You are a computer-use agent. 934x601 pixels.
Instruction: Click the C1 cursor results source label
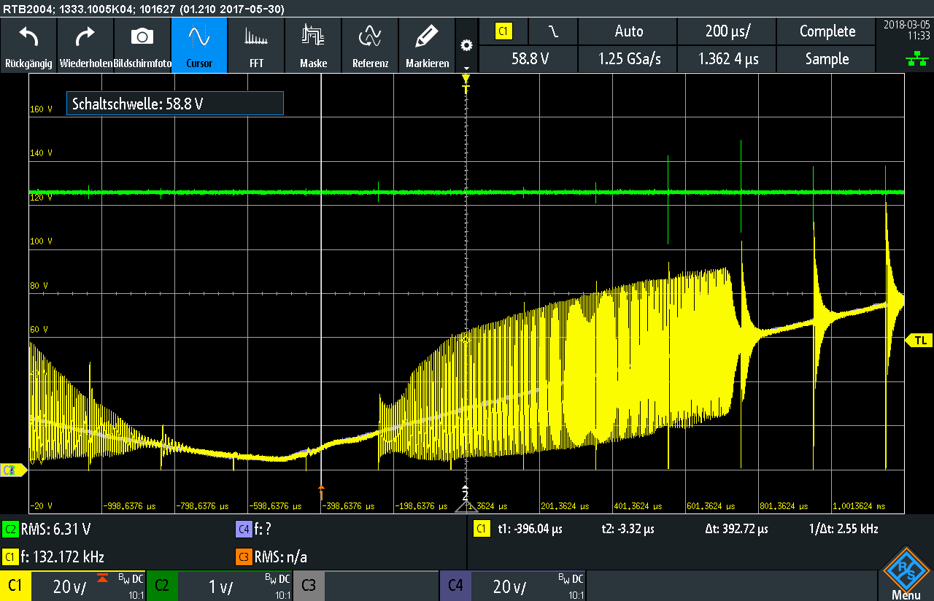pyautogui.click(x=482, y=530)
